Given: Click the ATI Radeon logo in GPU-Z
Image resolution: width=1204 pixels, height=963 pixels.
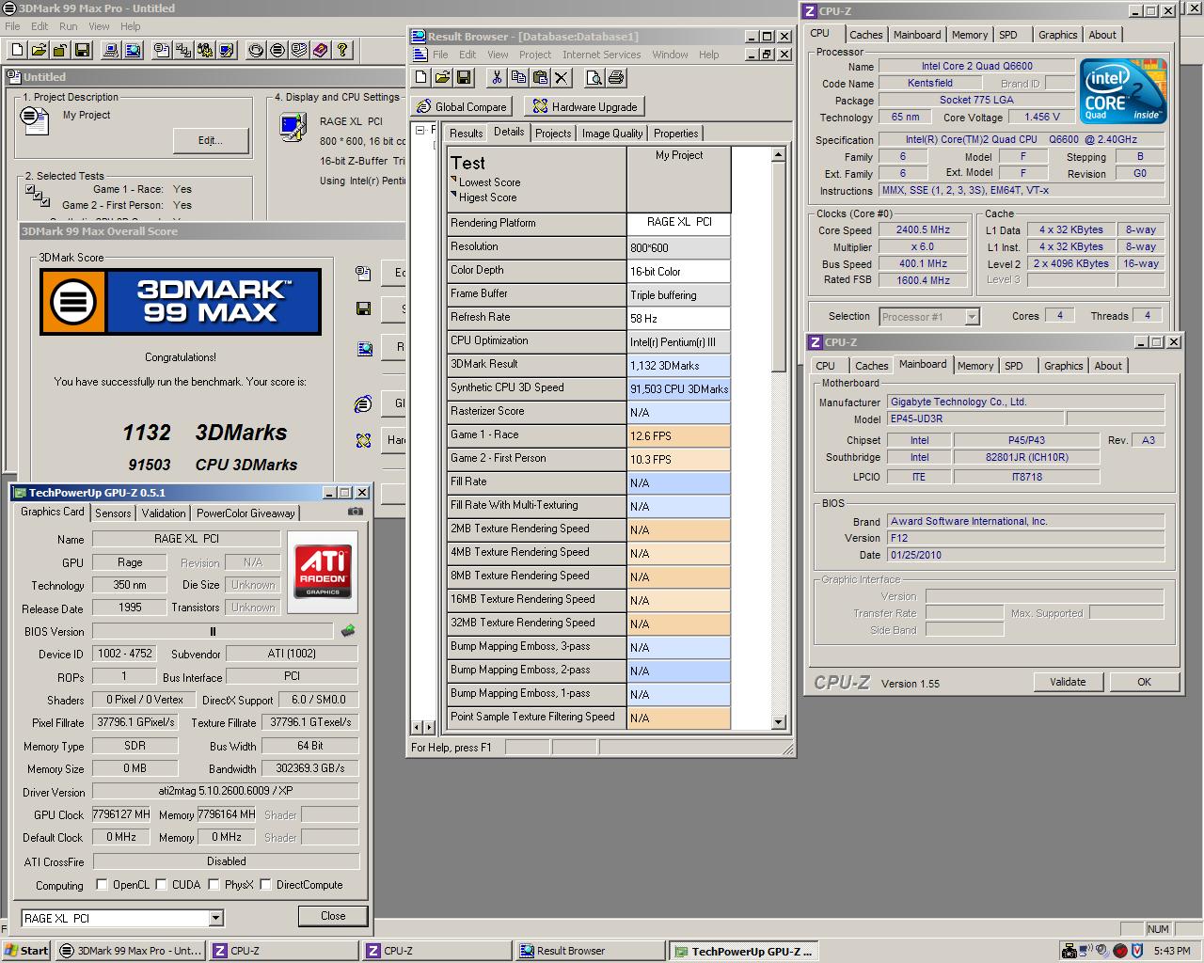Looking at the screenshot, I should pos(323,573).
